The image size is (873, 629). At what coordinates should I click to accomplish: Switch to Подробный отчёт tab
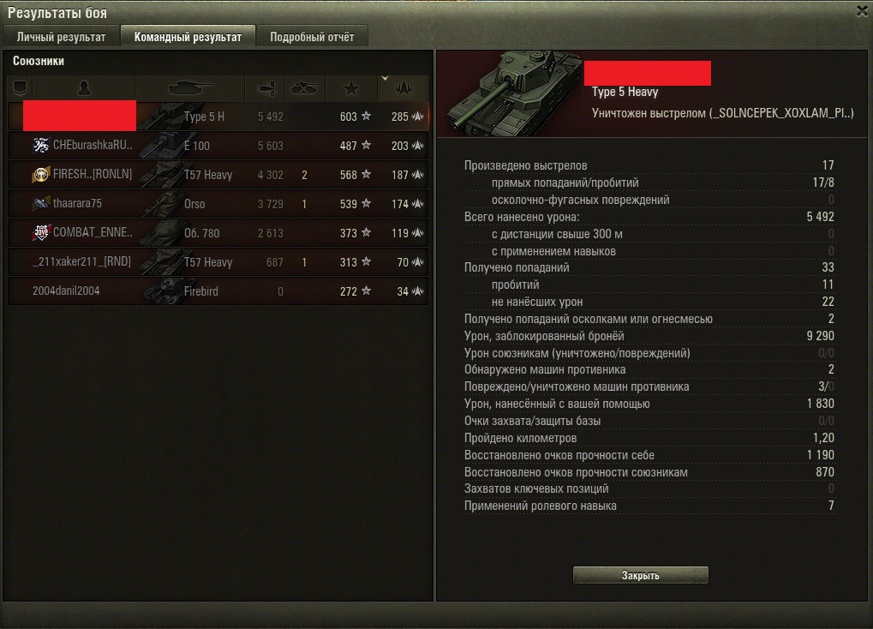(312, 37)
